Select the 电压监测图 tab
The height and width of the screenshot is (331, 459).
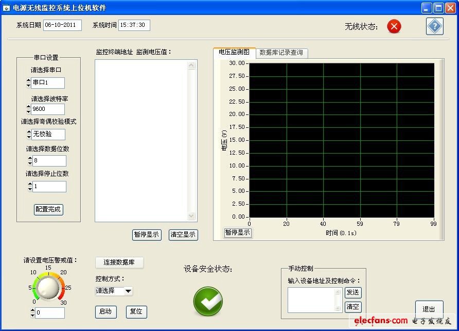click(233, 53)
